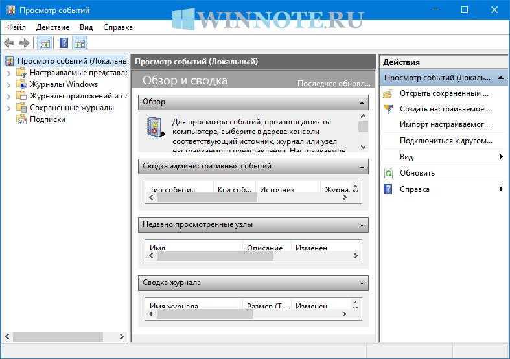Screen dimensions: 510x359
Task: Open the Файл menu
Action: [x=17, y=27]
